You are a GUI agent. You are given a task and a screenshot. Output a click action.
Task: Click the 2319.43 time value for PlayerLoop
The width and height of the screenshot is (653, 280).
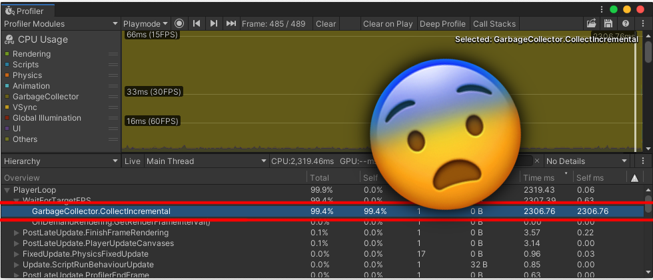[539, 190]
